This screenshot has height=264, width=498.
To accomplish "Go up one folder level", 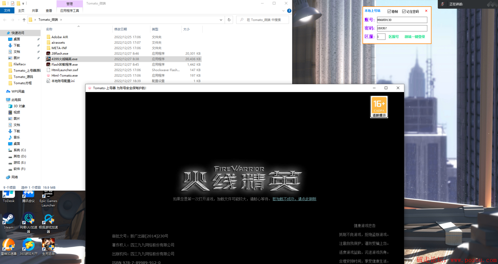I will click(24, 20).
